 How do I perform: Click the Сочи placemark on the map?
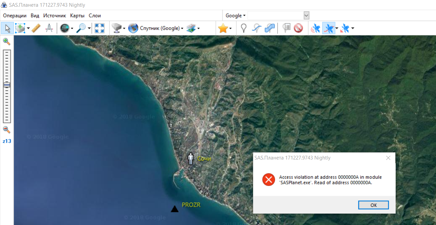coord(191,159)
